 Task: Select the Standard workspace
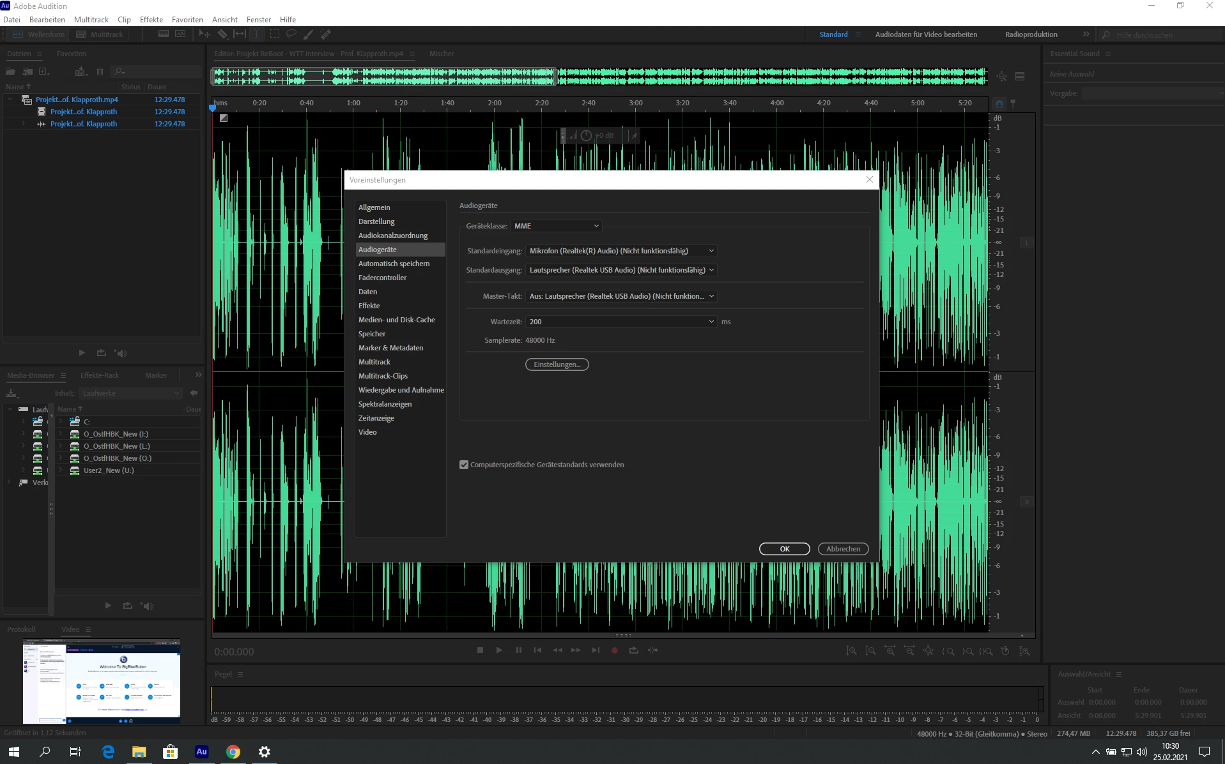(x=833, y=34)
